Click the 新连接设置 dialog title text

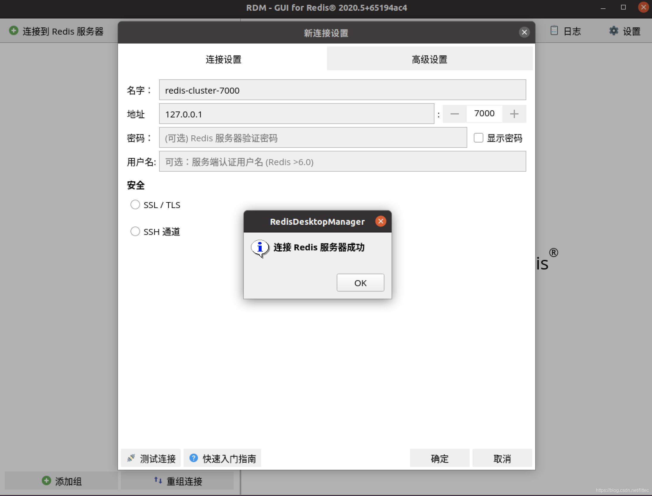coord(326,33)
